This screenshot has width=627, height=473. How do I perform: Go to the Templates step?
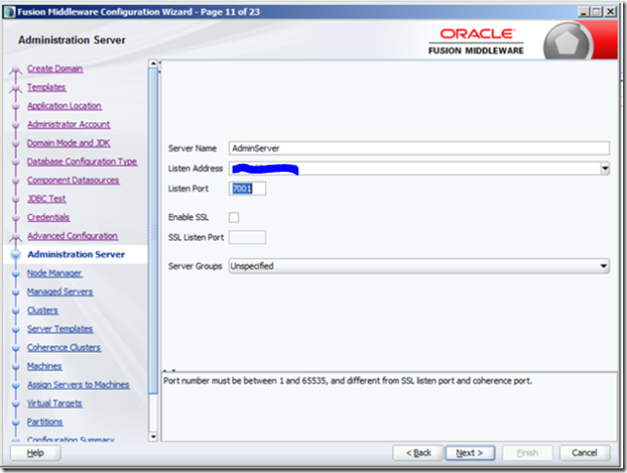[46, 87]
